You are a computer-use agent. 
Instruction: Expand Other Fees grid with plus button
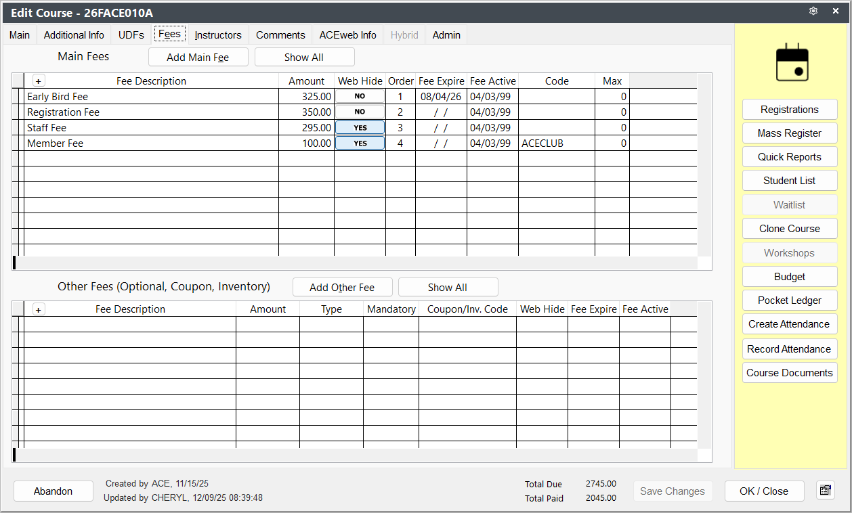tap(39, 309)
